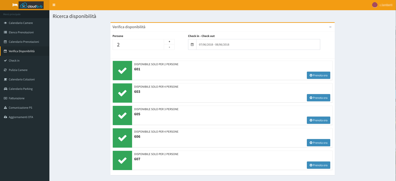Click room number 605 text
Screen dimensions: 396x181
137,114
